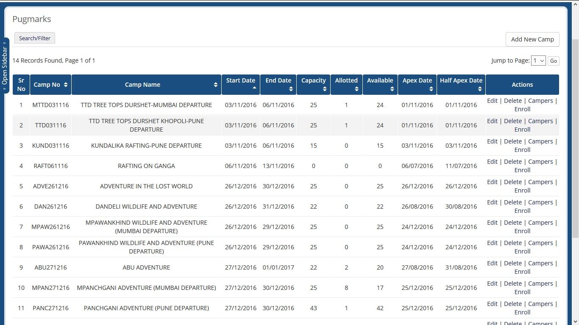Edit the DAN261216 camp
This screenshot has height=325, width=579.
(x=492, y=202)
